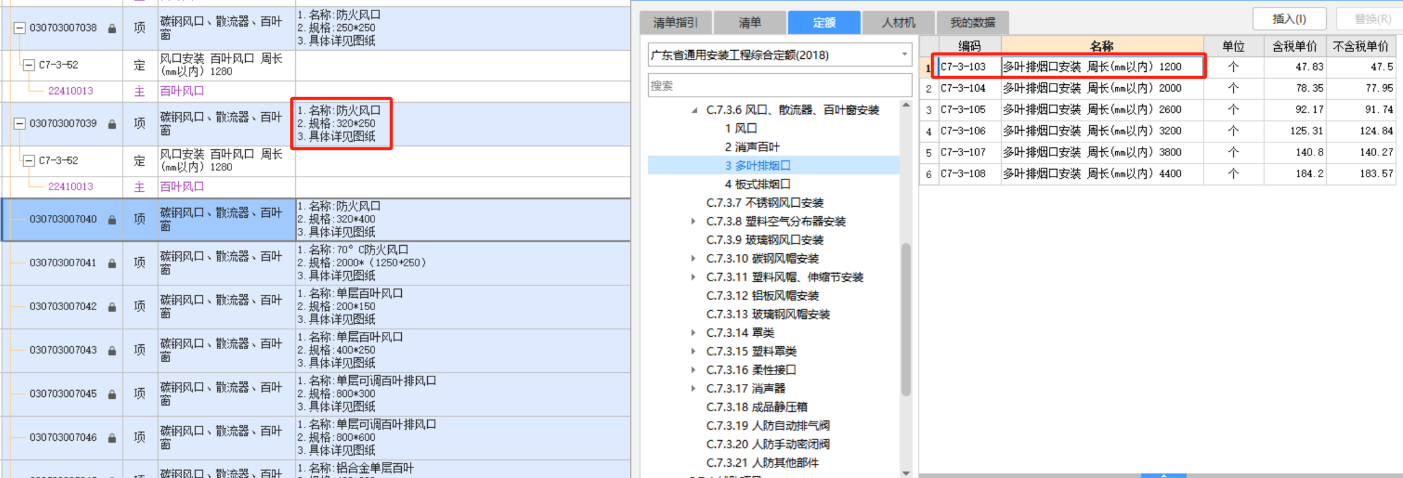
Task: Collapse C7-3-52 under item 030703007038
Action: [x=28, y=65]
